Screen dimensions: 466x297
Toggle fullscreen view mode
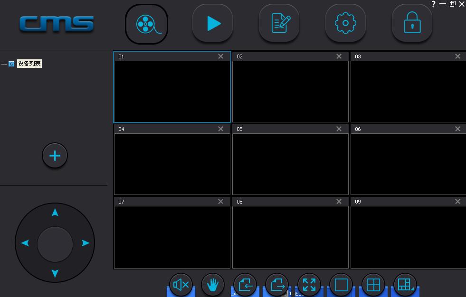pyautogui.click(x=309, y=285)
